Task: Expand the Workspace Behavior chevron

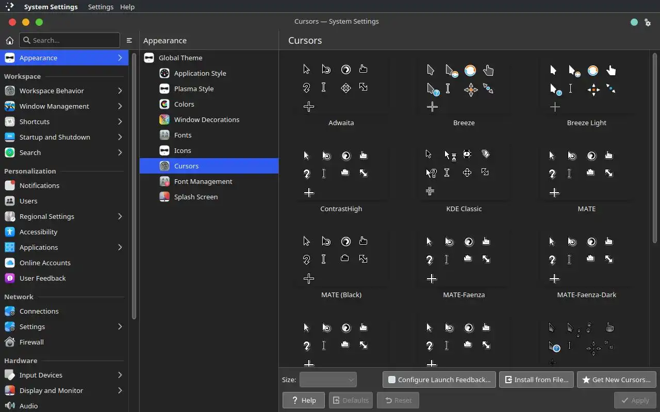Action: tap(120, 91)
